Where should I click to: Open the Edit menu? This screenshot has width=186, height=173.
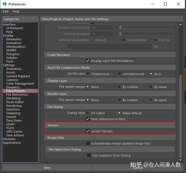click(x=6, y=11)
